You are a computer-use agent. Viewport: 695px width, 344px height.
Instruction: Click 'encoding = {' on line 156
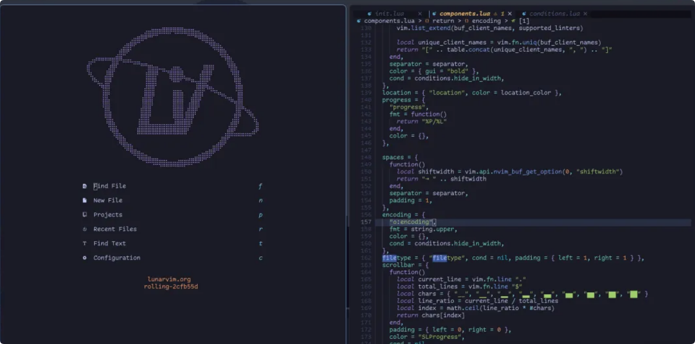(x=403, y=215)
